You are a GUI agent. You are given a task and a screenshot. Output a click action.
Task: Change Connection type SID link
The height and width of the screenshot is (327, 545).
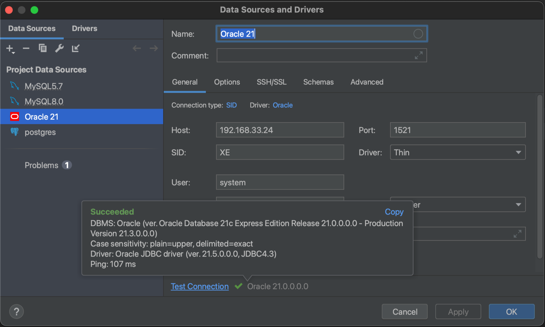point(231,105)
